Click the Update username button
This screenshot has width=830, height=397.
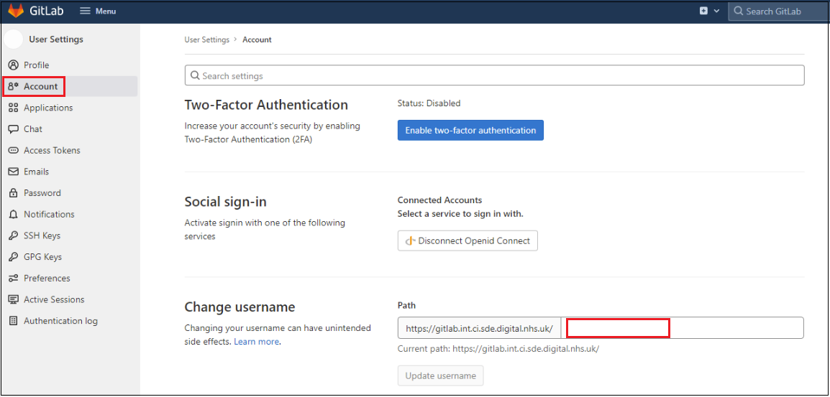pyautogui.click(x=440, y=376)
